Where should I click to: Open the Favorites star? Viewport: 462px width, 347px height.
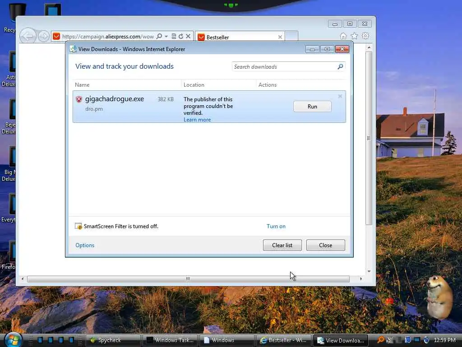[x=354, y=36]
